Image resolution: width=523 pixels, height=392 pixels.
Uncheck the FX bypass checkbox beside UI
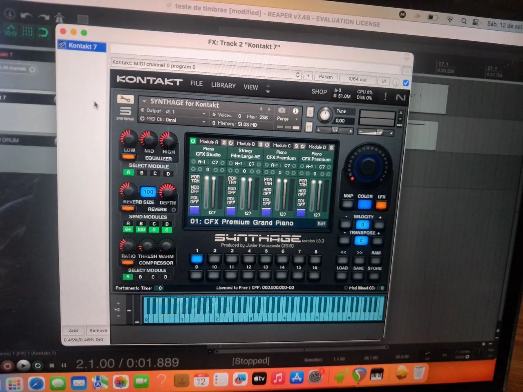(406, 83)
